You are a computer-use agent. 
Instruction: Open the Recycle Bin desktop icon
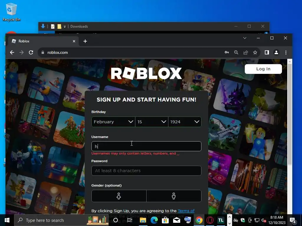click(12, 12)
